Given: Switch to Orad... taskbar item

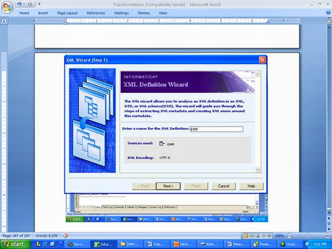Looking at the screenshot, I should point(290,244).
